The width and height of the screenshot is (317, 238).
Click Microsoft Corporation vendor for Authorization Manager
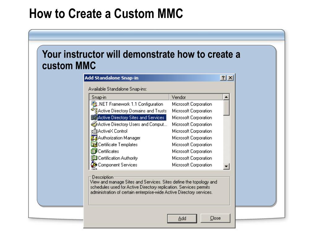click(192, 138)
